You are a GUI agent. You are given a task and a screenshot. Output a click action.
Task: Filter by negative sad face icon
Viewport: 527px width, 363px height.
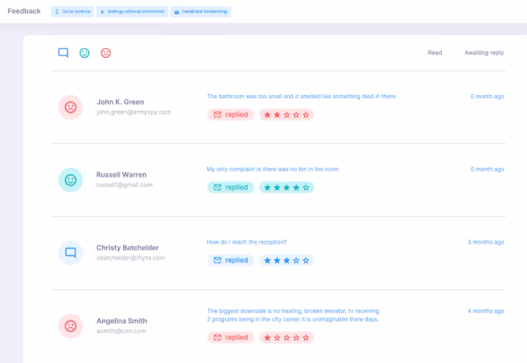105,53
